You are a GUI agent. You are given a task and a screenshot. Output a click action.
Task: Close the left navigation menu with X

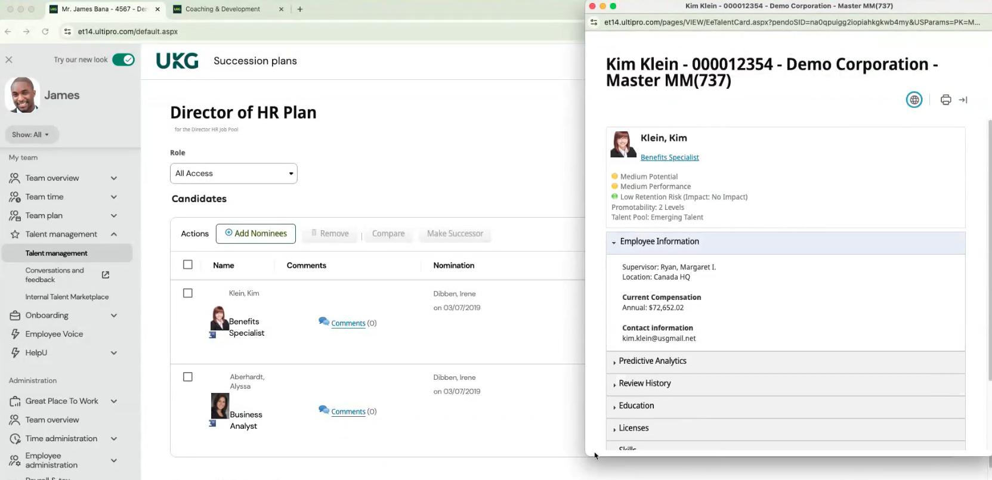(x=9, y=60)
